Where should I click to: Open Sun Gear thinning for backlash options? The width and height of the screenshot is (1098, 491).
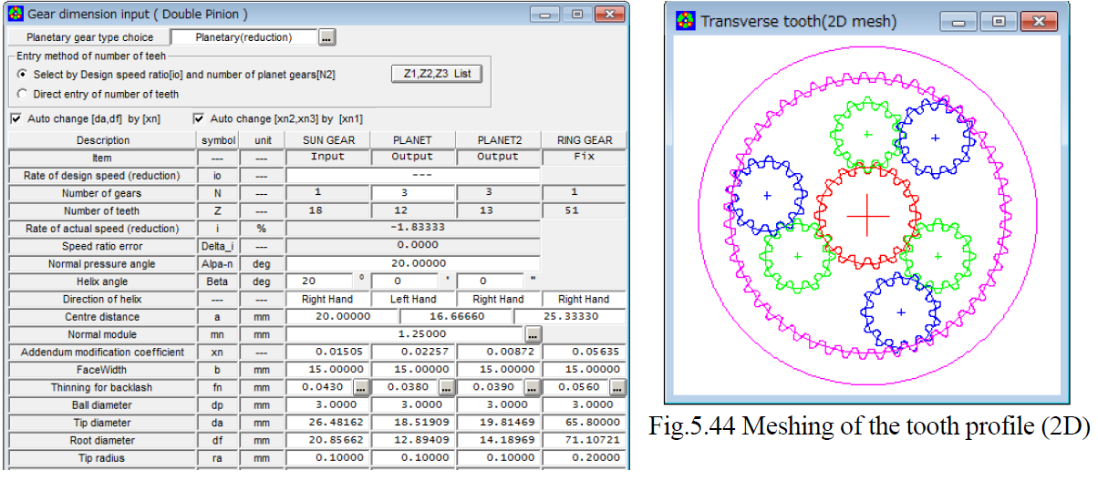[361, 387]
